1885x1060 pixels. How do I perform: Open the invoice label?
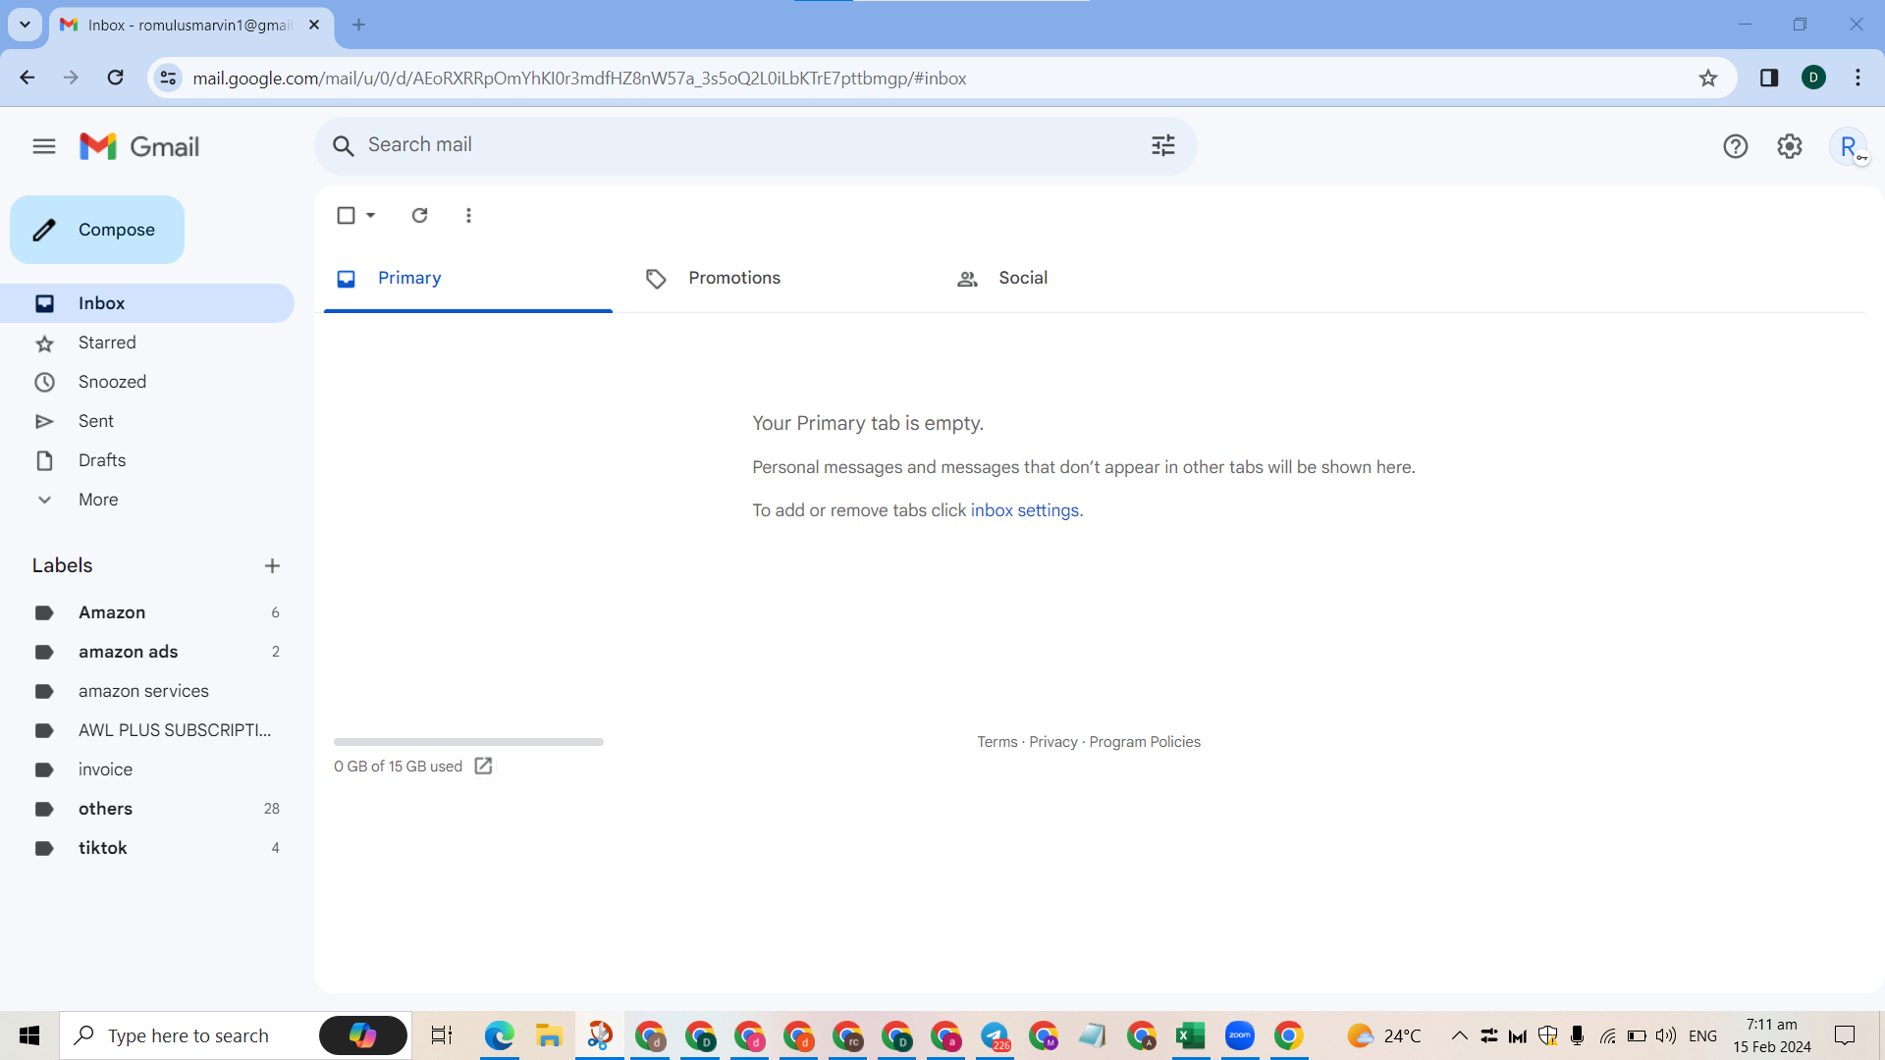point(147,769)
